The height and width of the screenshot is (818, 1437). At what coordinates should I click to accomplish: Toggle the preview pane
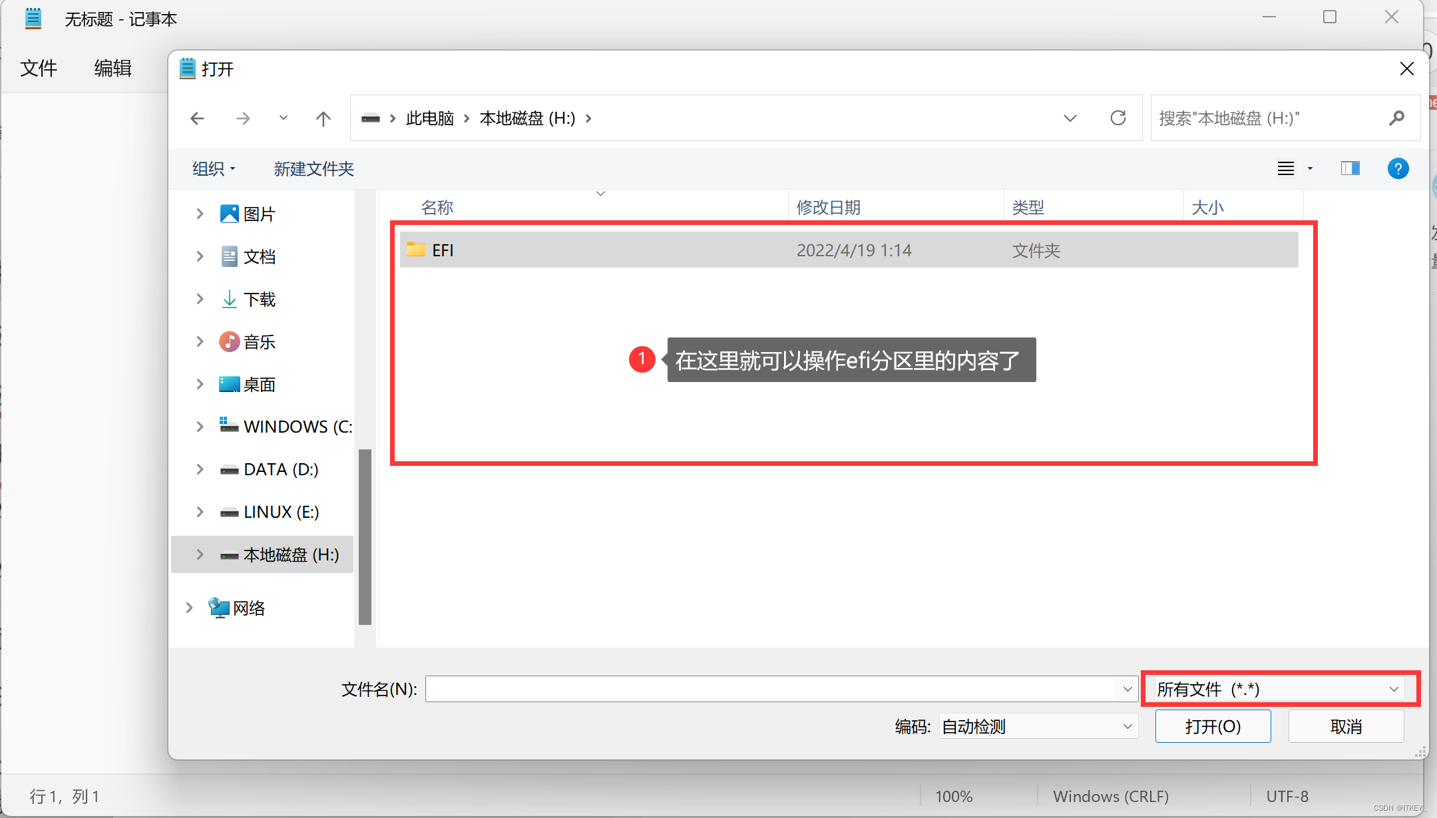1350,168
